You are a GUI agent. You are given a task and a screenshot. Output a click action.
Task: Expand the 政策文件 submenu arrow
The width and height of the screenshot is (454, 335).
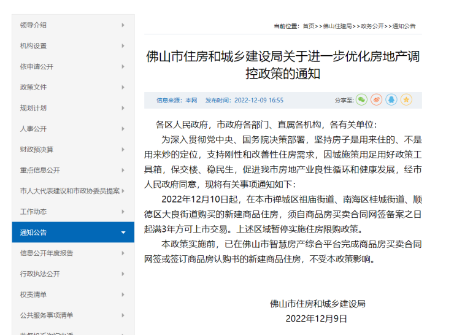coord(123,87)
